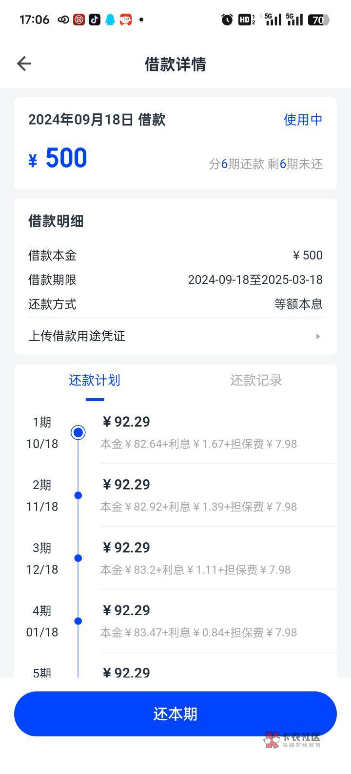Image resolution: width=351 pixels, height=774 pixels.
Task: Tap the alarm clock status icon
Action: coord(227,20)
